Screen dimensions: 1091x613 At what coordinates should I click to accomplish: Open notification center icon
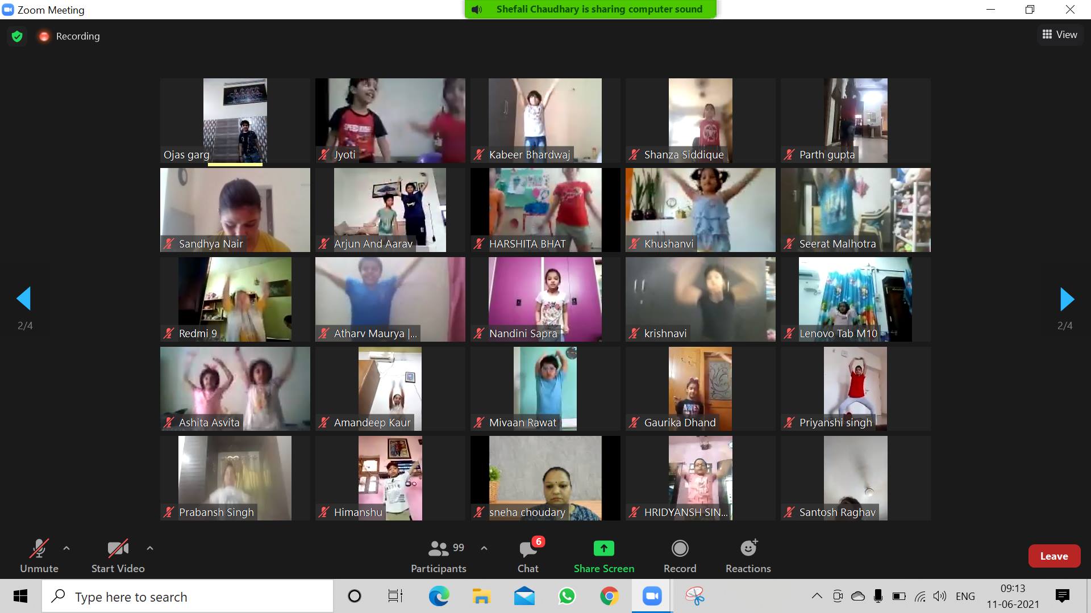[x=1062, y=596]
